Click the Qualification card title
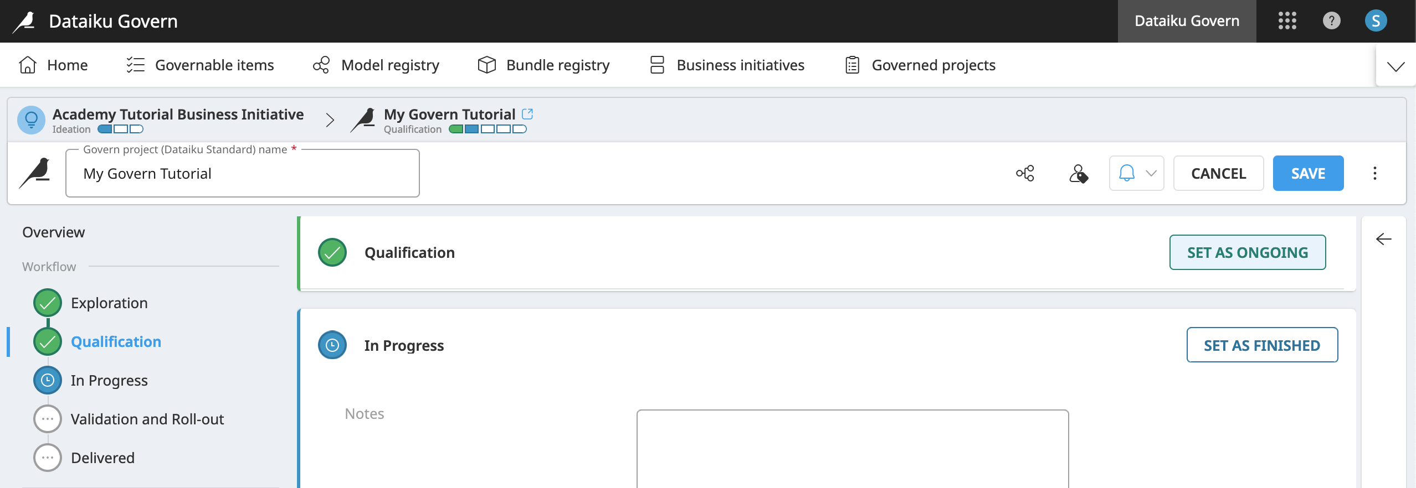The height and width of the screenshot is (488, 1416). 409,253
